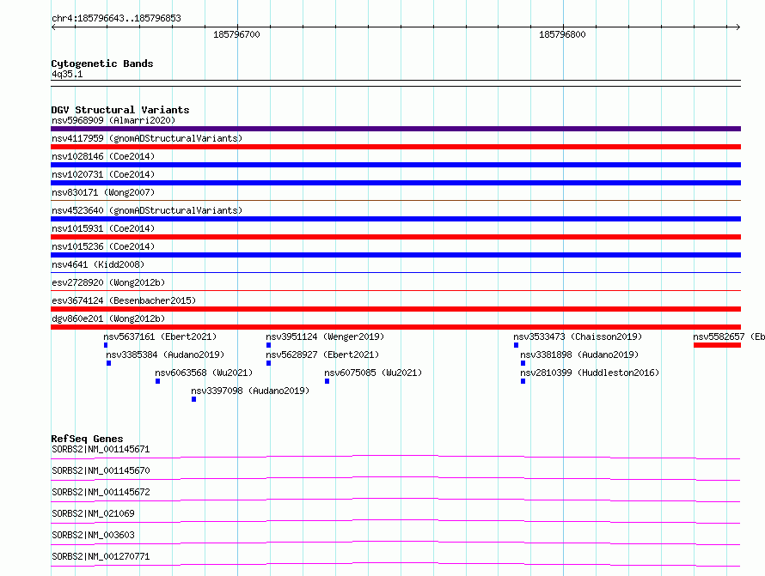Viewport: 765px width, 576px height.
Task: Click the red dgv860e201 variant bar
Action: pyautogui.click(x=395, y=327)
